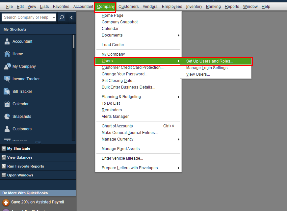This screenshot has height=211, width=287.
Task: Expand the Planning & Budgeting submenu
Action: point(179,97)
